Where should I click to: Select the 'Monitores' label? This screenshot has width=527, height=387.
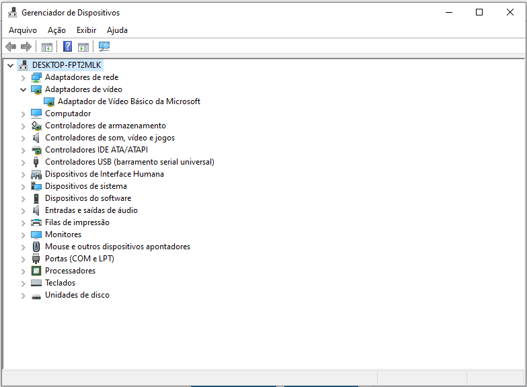[x=63, y=234]
